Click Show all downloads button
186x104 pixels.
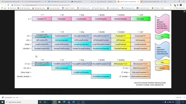point(179,97)
